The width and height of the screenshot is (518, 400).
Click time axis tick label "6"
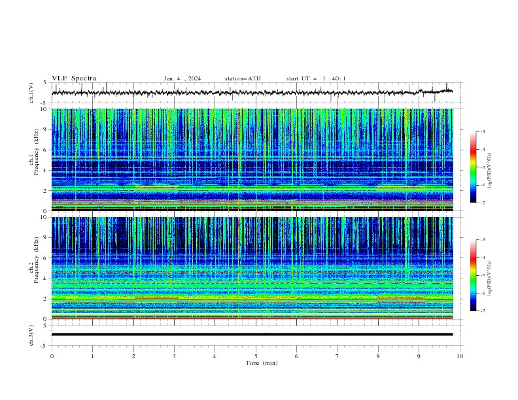click(x=296, y=356)
